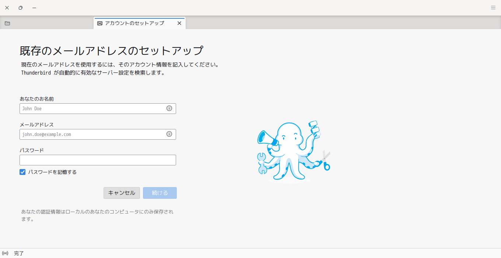Image resolution: width=501 pixels, height=258 pixels.
Task: Open the mail folder tab icon
Action: pos(7,23)
